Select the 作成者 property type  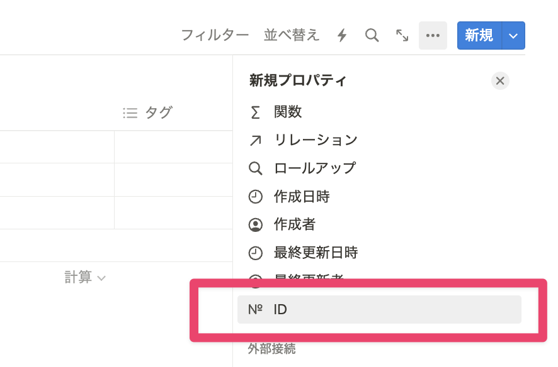[379, 225]
